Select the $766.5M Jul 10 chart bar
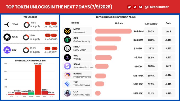Viewport: 180px width, 101px height. [x=38, y=80]
